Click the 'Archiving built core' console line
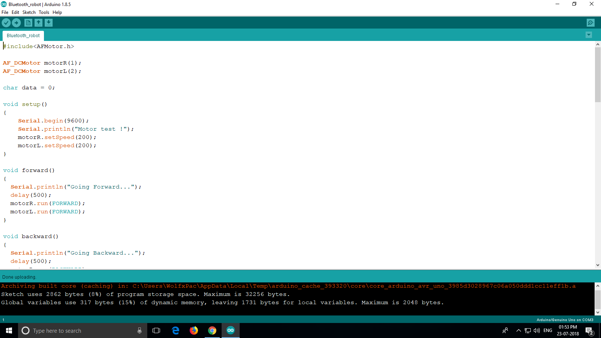 288,286
